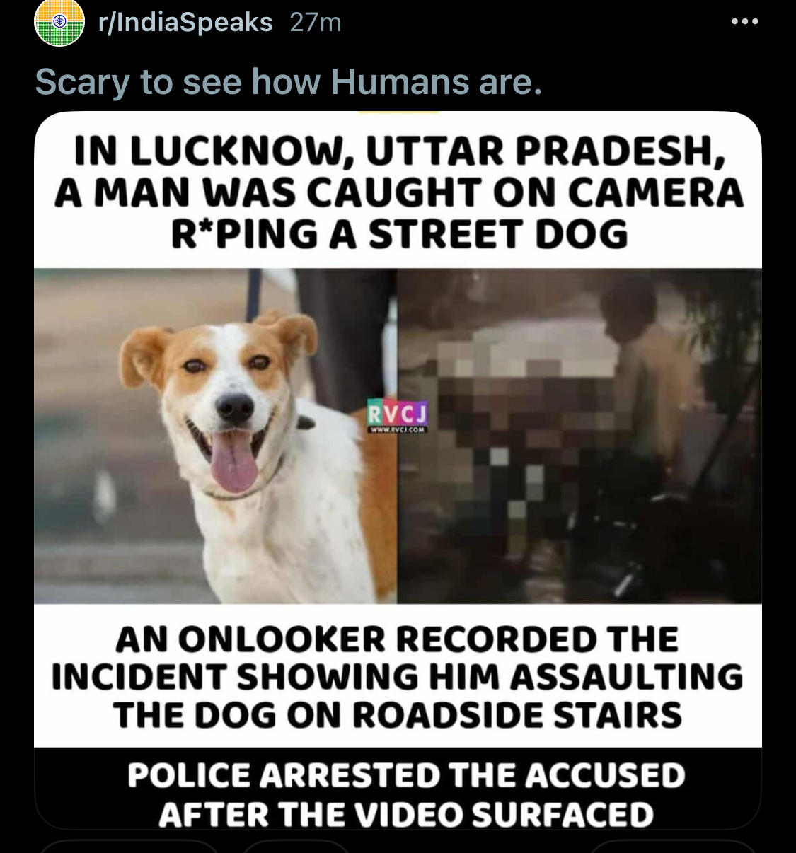
Task: Tap the share pill at bottom right
Action: click(674, 847)
